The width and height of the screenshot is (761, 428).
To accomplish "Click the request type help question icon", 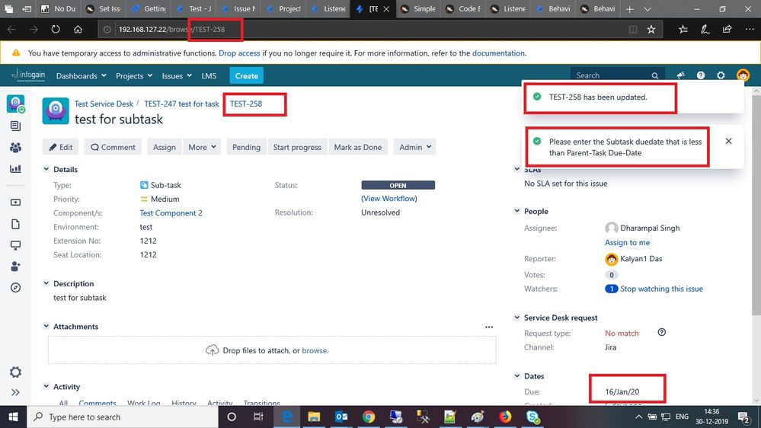I will point(661,332).
